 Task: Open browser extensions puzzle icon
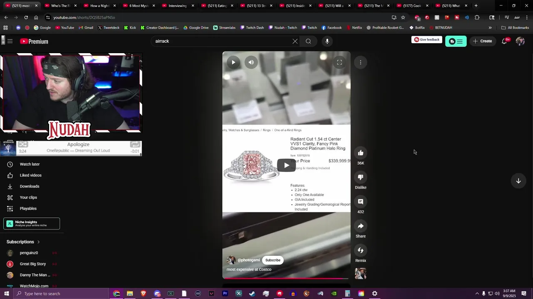tap(477, 17)
